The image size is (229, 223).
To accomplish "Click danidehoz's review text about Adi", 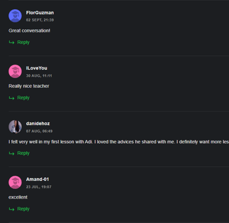I will (x=118, y=142).
